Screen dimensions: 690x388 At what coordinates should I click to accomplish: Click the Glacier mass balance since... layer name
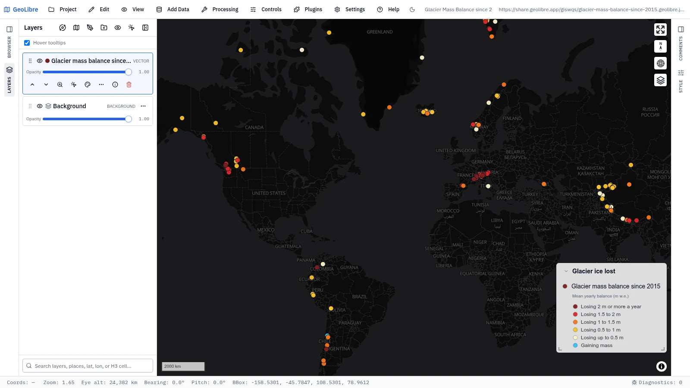91,61
